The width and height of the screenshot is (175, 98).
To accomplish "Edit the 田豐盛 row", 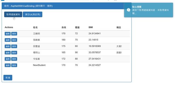I will pos(8,46).
